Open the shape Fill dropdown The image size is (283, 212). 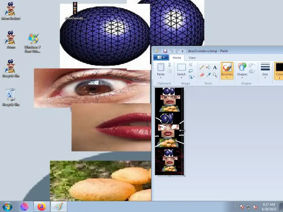click(252, 71)
